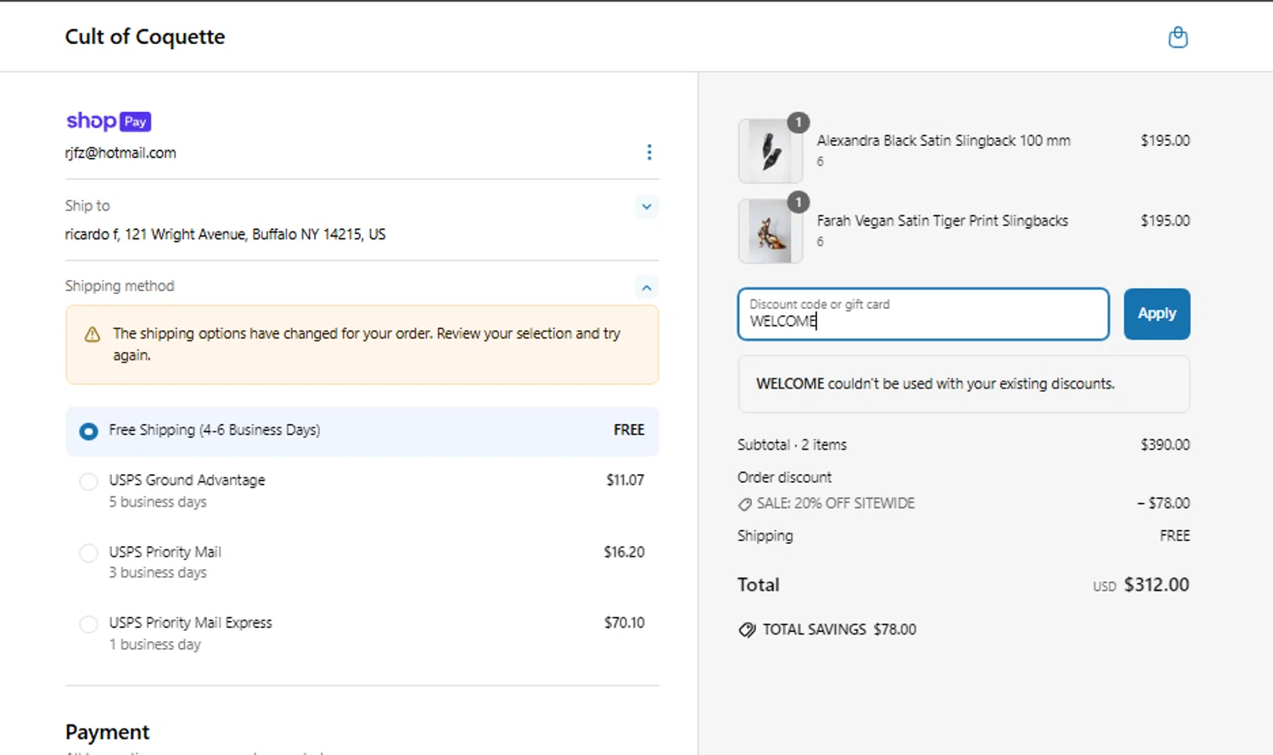Click SALE: 20% OFF SITEWIDE text

tap(836, 503)
